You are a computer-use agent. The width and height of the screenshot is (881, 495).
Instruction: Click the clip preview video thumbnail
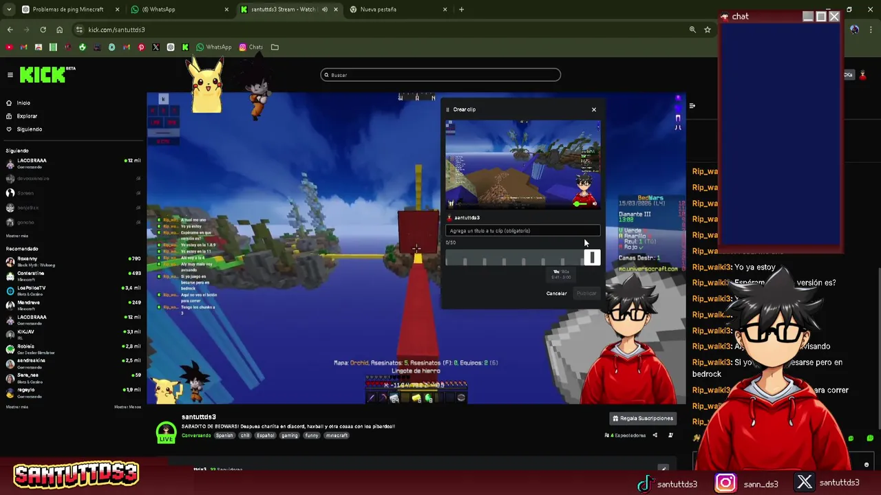pyautogui.click(x=522, y=164)
